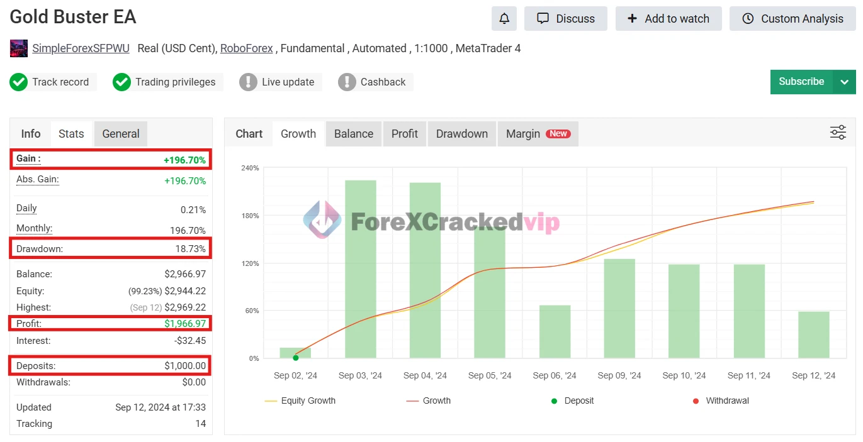The width and height of the screenshot is (863, 442).
Task: Open Custom Analysis
Action: (x=792, y=19)
